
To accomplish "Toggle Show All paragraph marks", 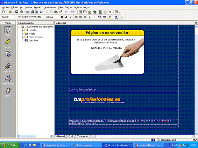I will point(110,12).
